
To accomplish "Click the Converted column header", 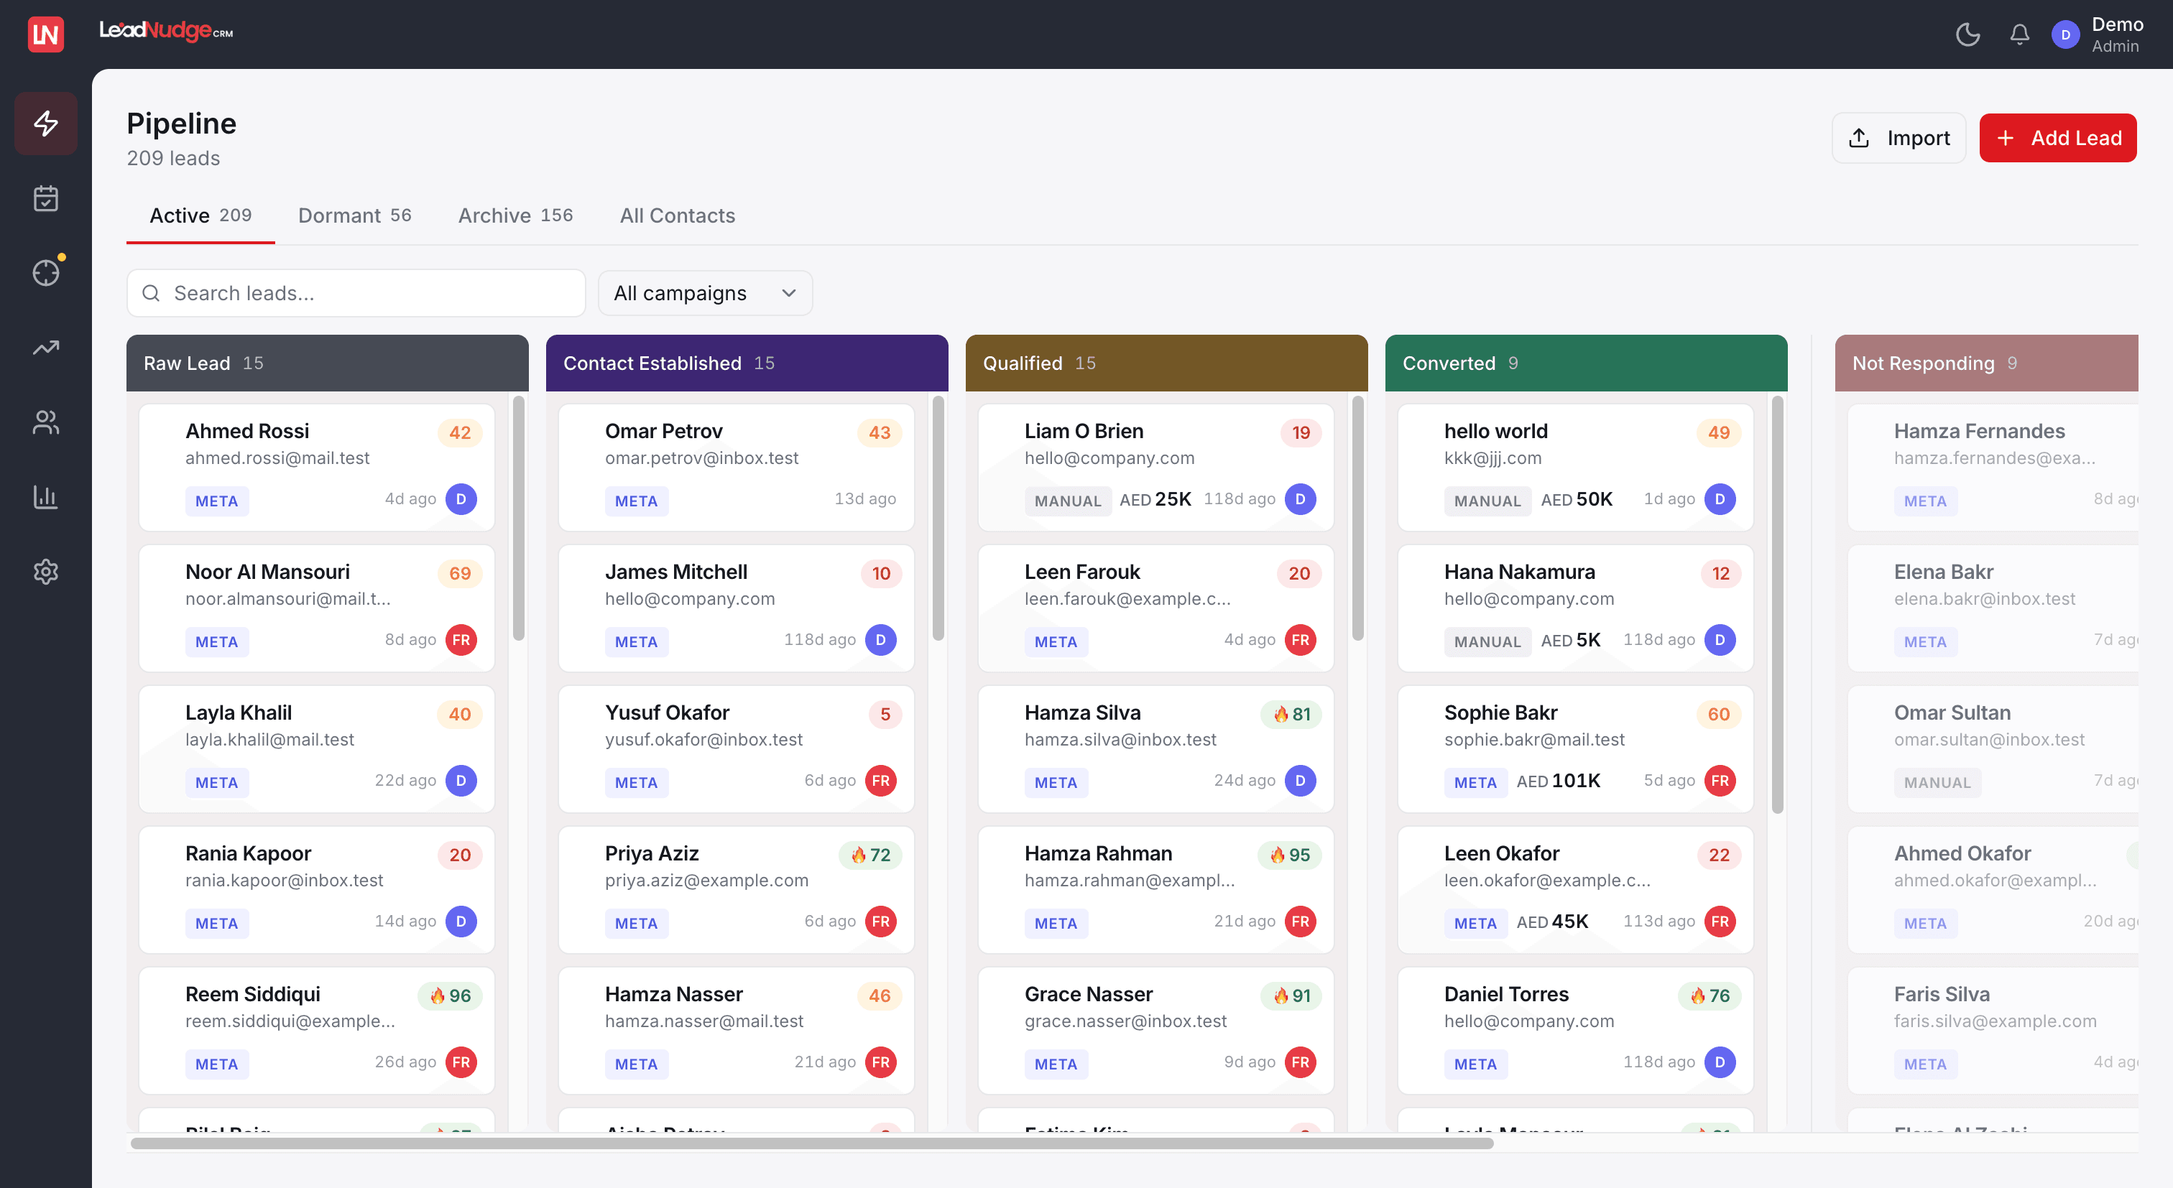I will pos(1586,363).
